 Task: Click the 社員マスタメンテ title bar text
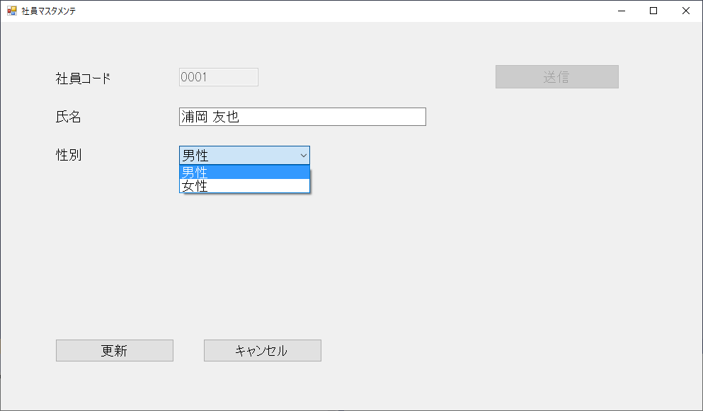(x=47, y=11)
